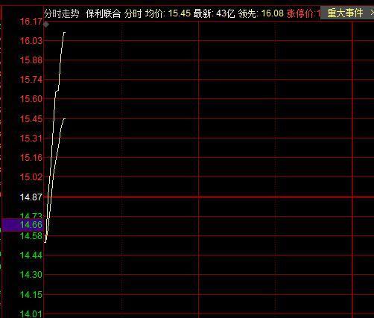This screenshot has width=374, height=318.
Task: Select the 分时走势 chart title label
Action: 62,13
